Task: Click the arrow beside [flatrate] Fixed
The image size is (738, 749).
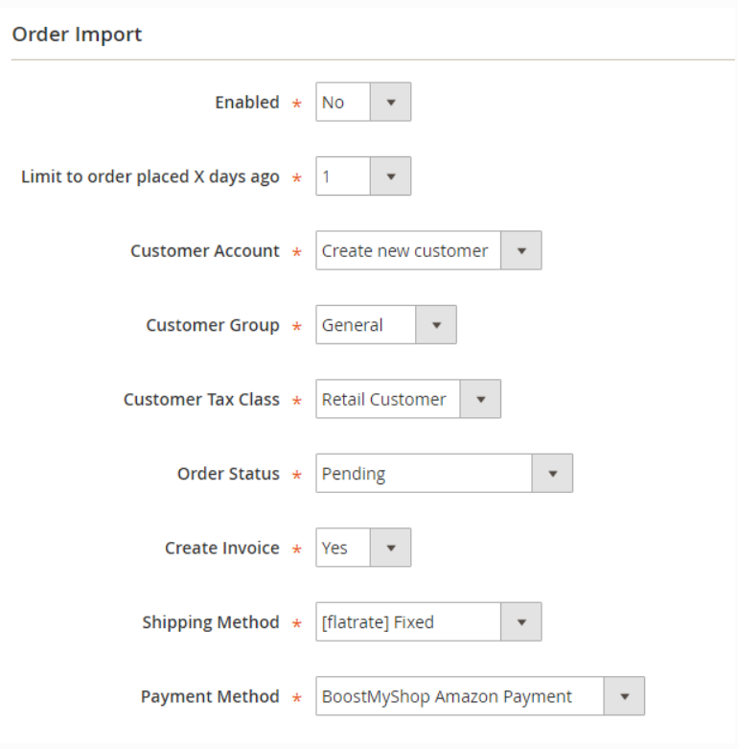Action: (521, 622)
